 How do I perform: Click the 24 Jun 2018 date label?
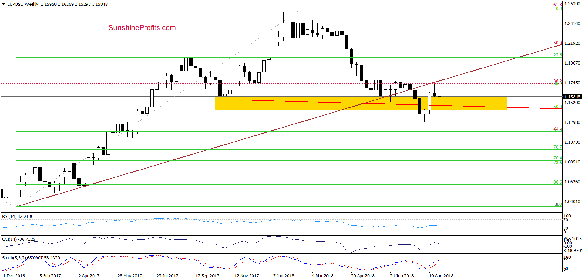click(402, 276)
